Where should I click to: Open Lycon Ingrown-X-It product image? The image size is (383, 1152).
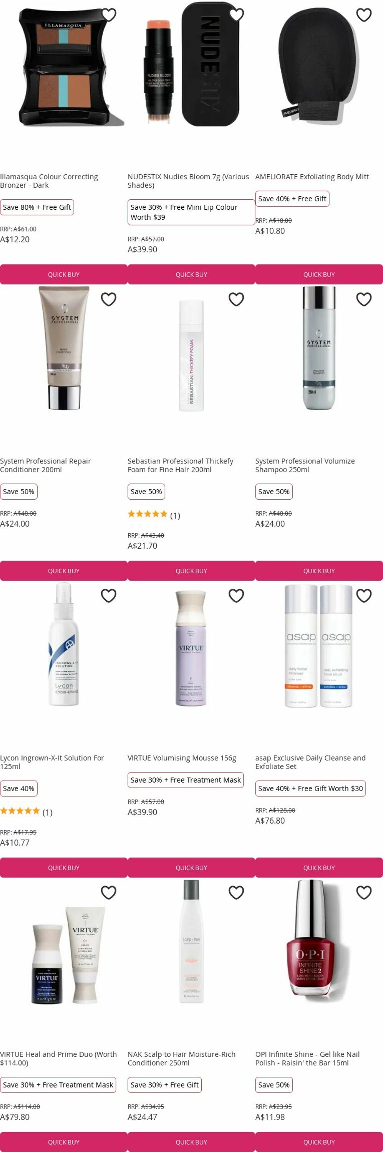pos(63,644)
